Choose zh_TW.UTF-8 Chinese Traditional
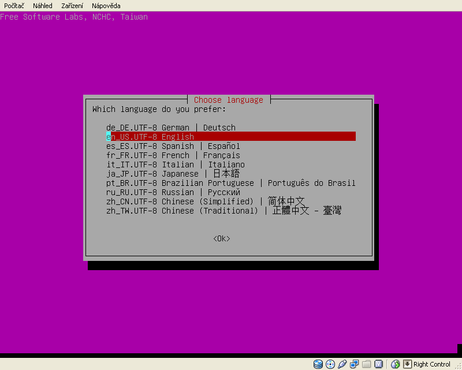 (223, 211)
